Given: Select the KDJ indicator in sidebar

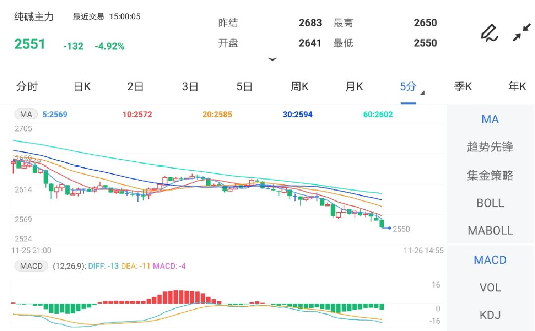Looking at the screenshot, I should [490, 315].
